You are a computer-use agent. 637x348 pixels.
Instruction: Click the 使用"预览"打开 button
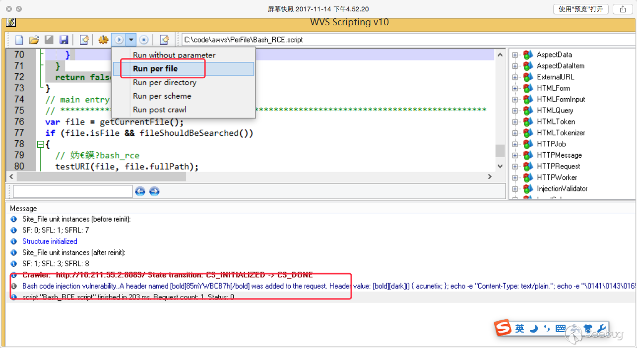tap(580, 9)
